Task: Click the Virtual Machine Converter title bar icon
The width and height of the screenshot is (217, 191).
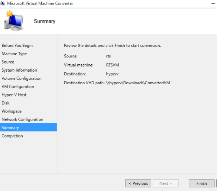Action: coord(2,3)
